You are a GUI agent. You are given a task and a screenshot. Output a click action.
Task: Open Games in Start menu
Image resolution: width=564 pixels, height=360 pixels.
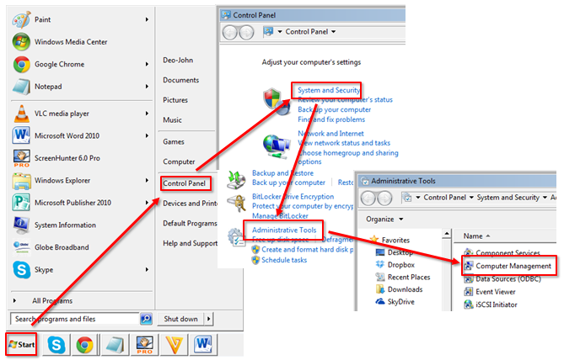point(174,142)
